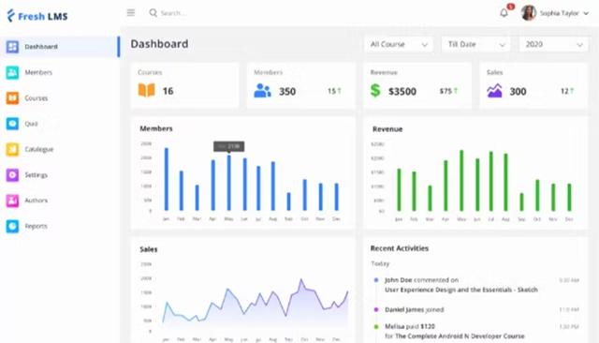Open the notifications bell
This screenshot has height=343, width=599.
(504, 13)
